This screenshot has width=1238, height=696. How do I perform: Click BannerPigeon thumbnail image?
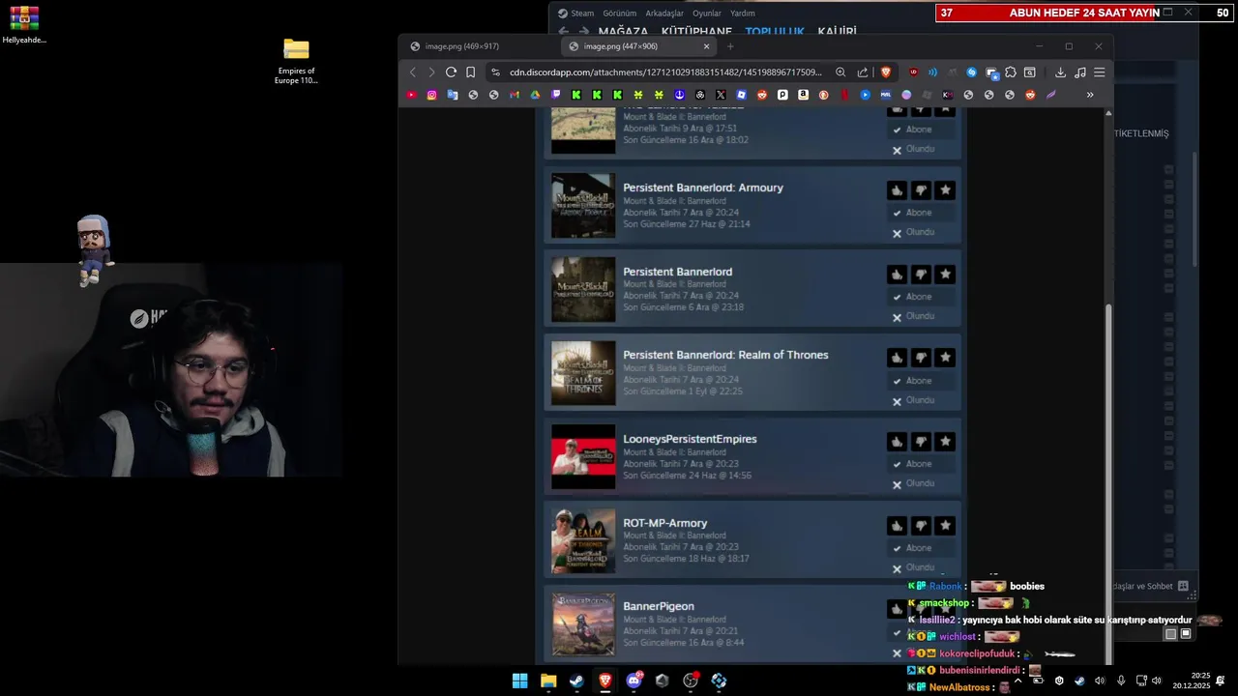pyautogui.click(x=583, y=624)
